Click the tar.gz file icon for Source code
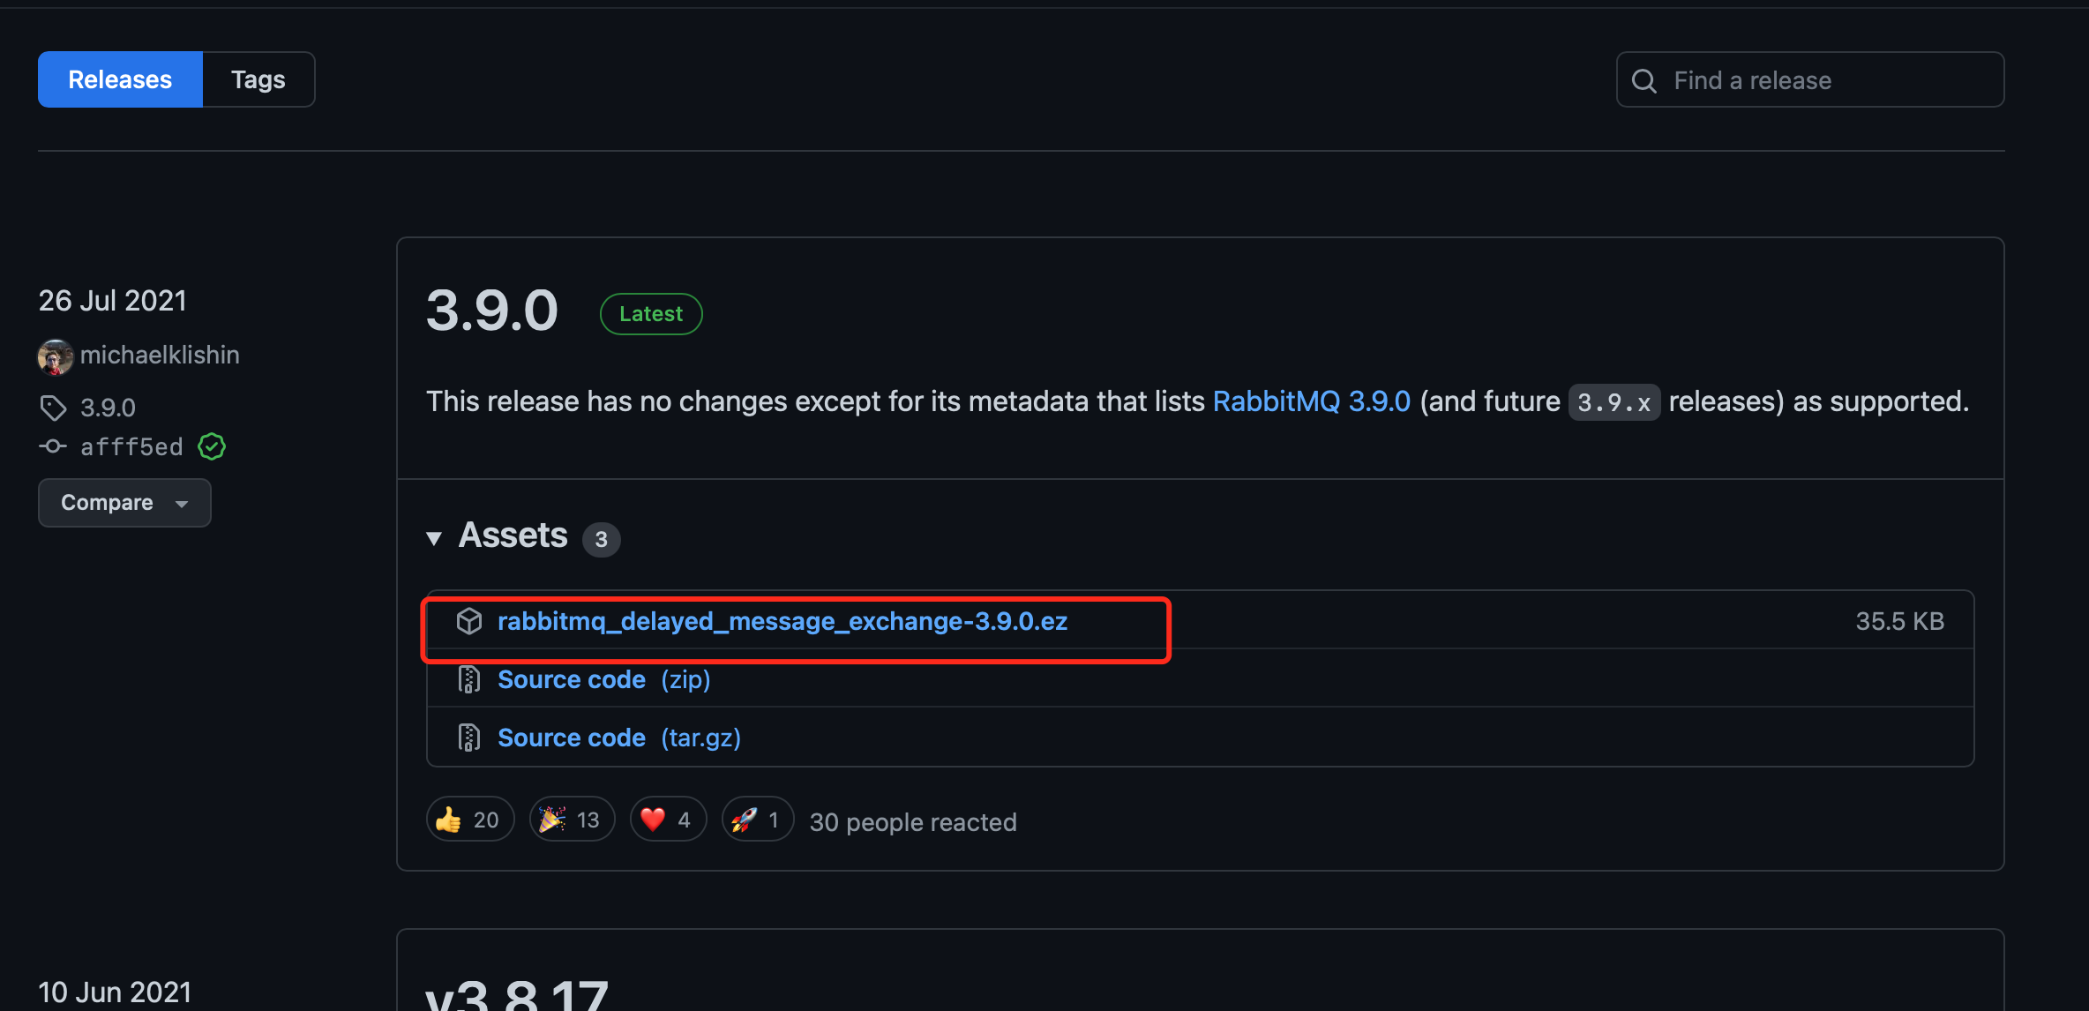 (469, 738)
